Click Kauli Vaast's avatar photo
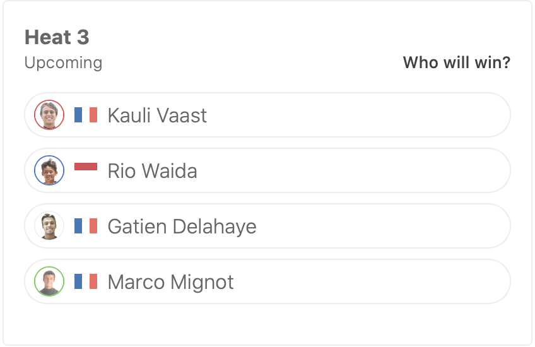This screenshot has width=535, height=347. pyautogui.click(x=49, y=115)
